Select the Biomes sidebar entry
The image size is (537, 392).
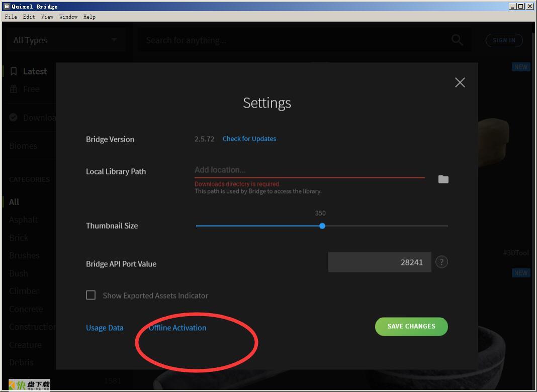23,146
